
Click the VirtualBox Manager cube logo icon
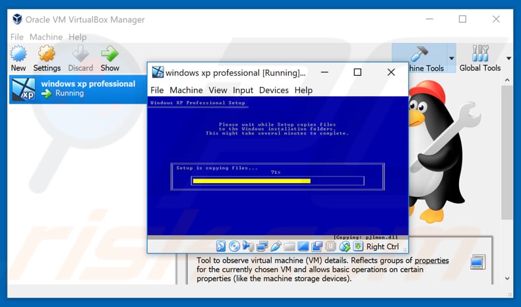point(17,19)
